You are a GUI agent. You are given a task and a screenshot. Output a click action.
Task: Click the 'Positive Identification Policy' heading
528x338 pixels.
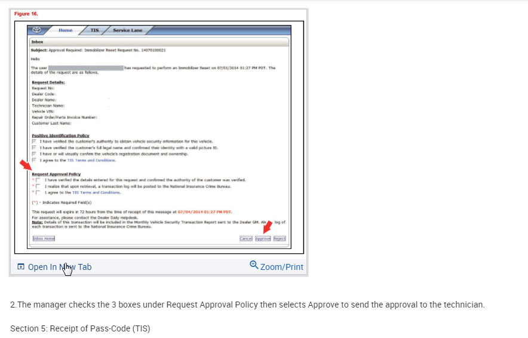pyautogui.click(x=60, y=136)
